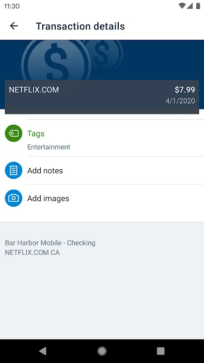204x363 pixels.
Task: Tap the Transaction details title
Action: 80,26
